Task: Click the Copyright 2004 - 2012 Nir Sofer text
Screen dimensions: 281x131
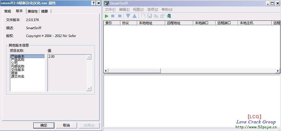Action: tap(51, 36)
